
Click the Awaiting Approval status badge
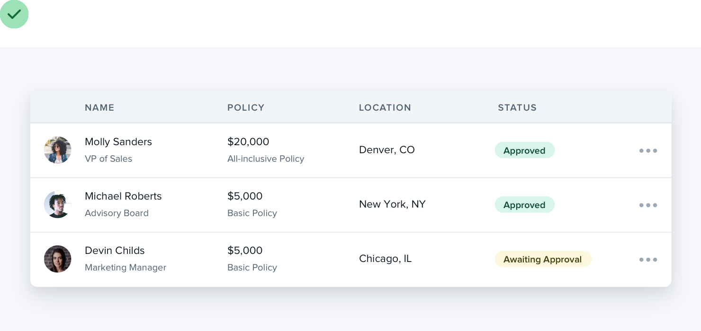pyautogui.click(x=543, y=259)
